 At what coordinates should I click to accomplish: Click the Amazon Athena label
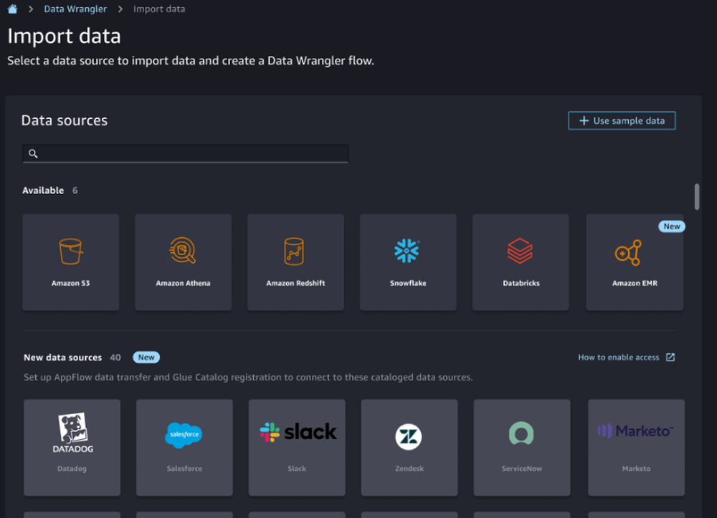pos(183,283)
